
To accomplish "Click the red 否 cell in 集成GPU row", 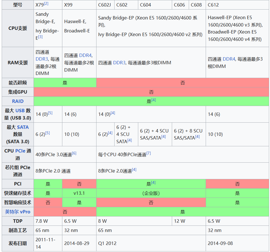I will click(x=151, y=92).
